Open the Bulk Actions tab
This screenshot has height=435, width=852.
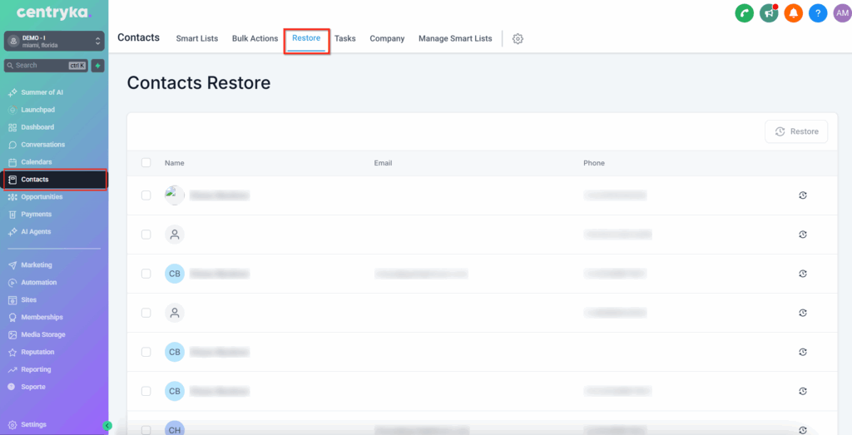255,39
